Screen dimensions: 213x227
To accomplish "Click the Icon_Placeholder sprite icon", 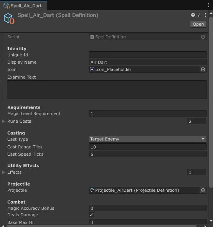I will pyautogui.click(x=92, y=69).
